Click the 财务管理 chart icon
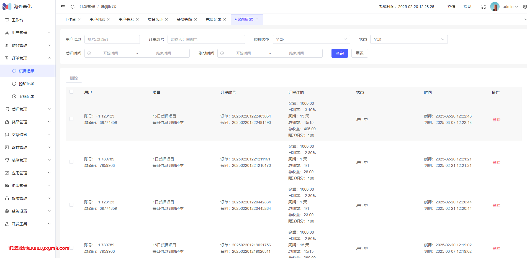Viewport: 527px width, 258px height. pyautogui.click(x=7, y=45)
